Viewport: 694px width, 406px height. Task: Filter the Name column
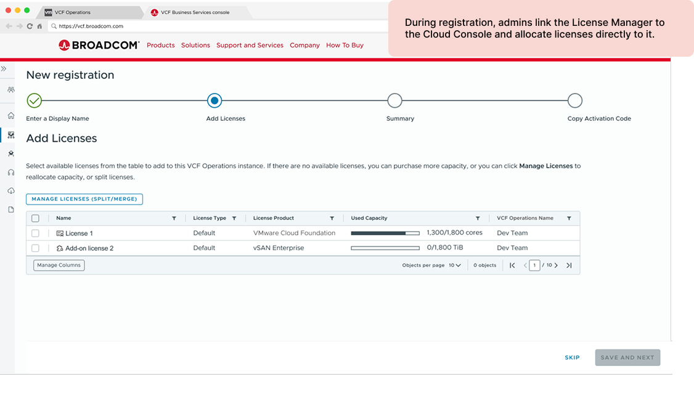174,218
